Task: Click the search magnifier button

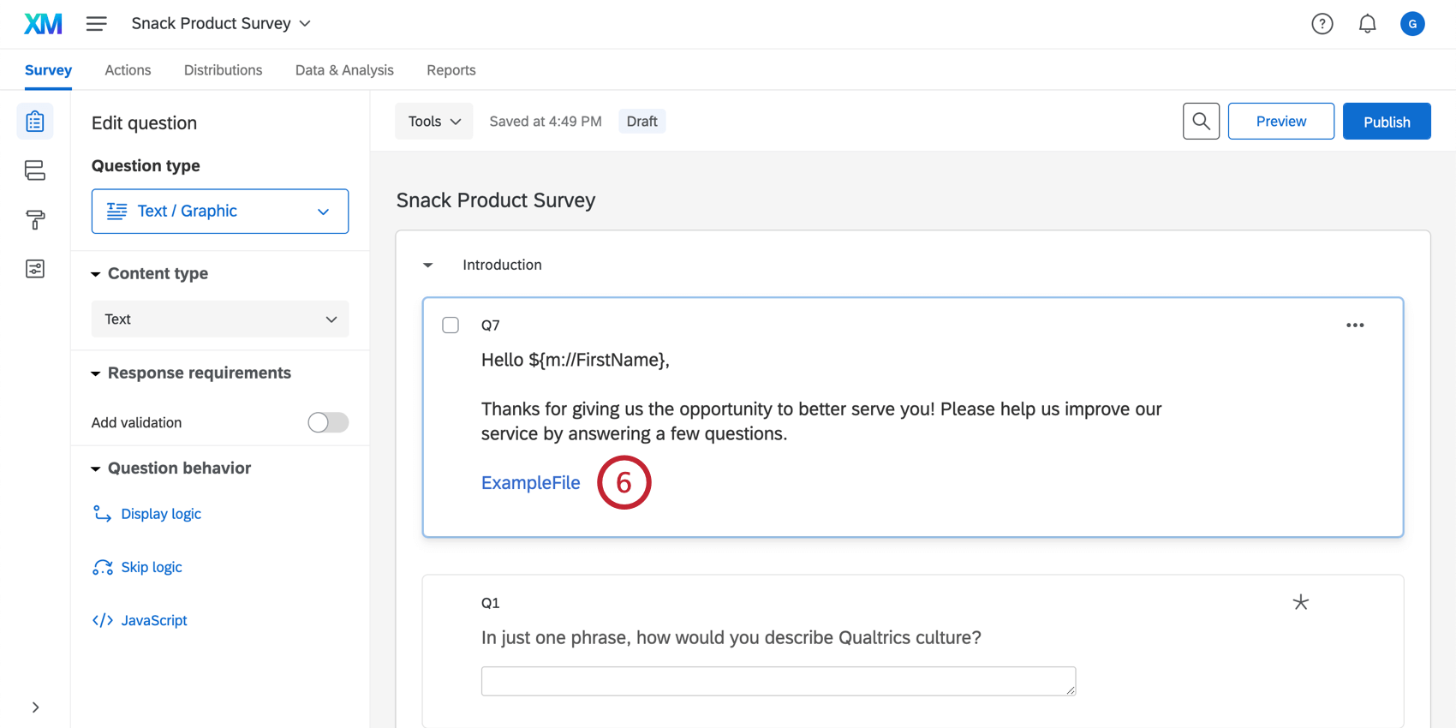Action: click(1201, 122)
